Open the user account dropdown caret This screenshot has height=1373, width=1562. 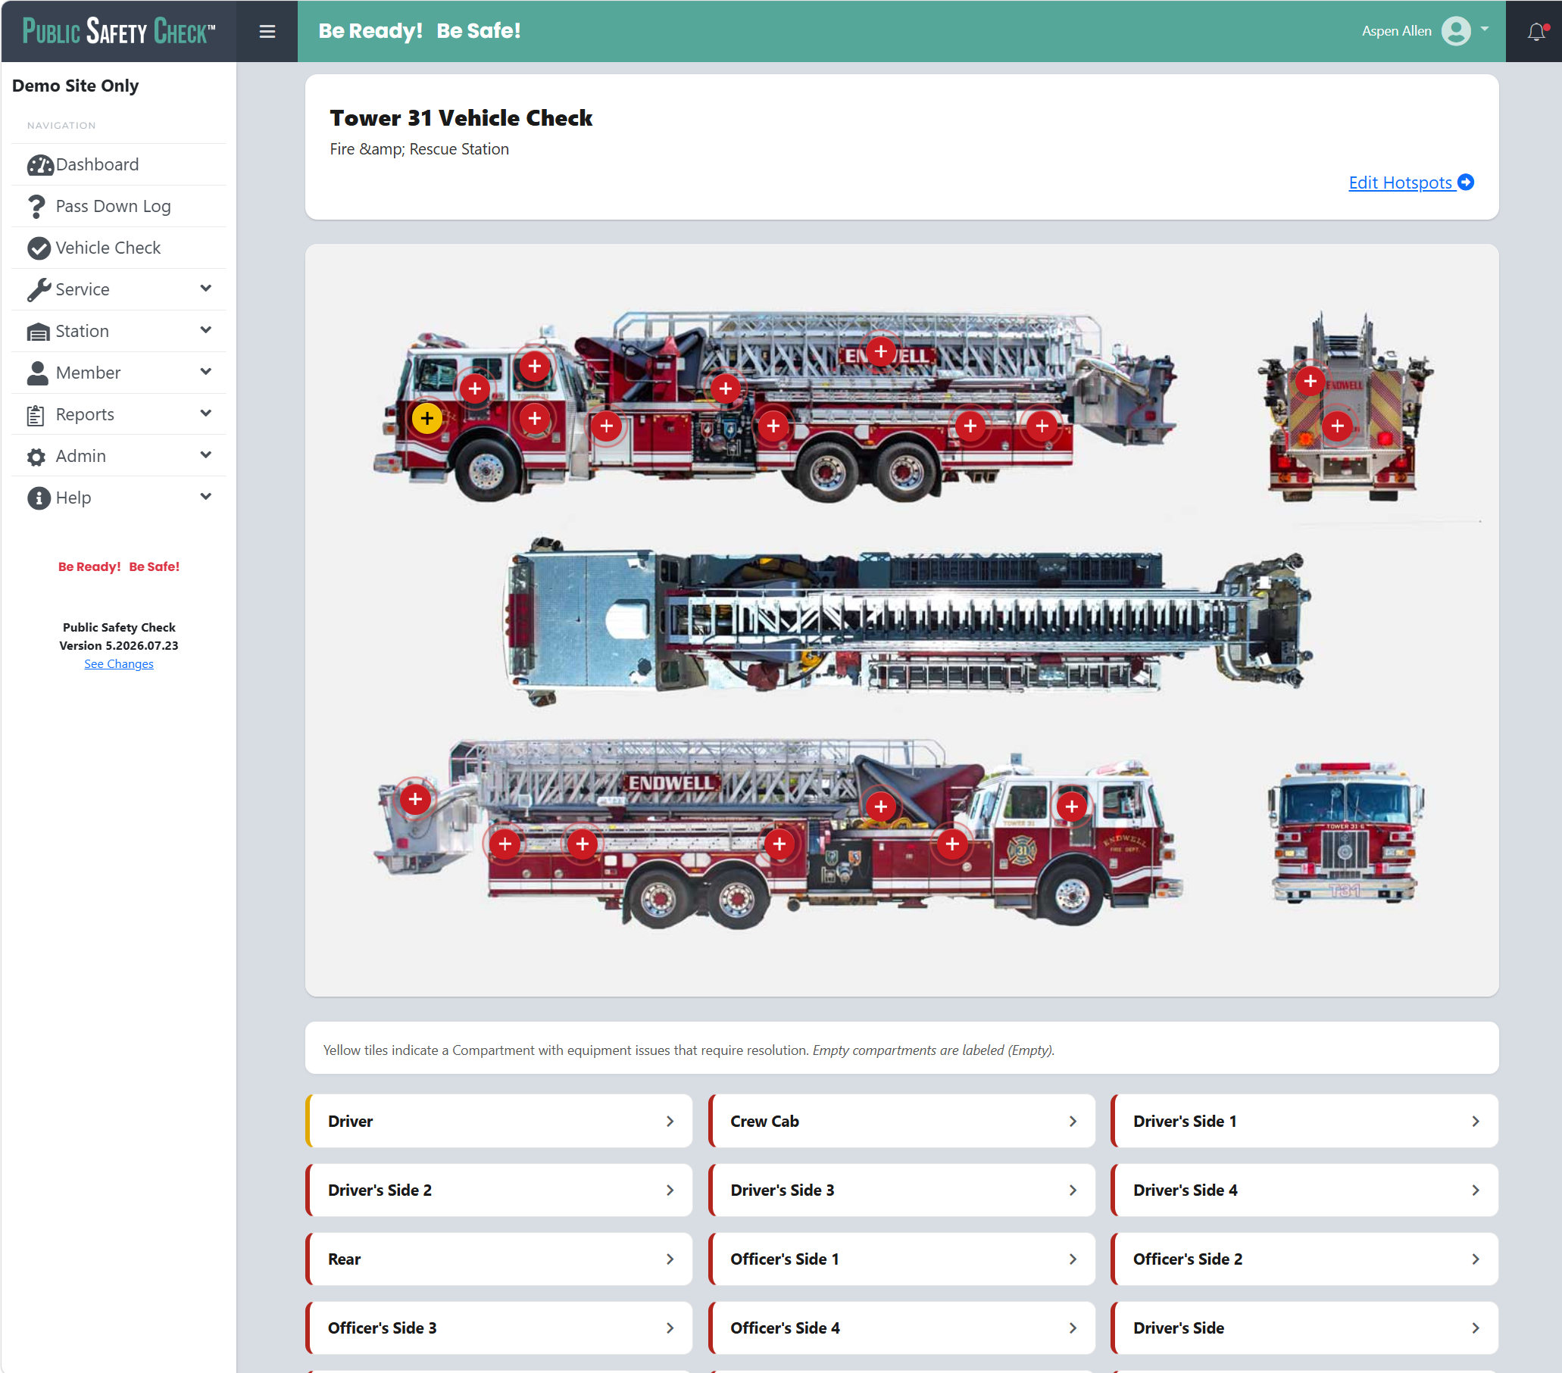click(x=1484, y=30)
